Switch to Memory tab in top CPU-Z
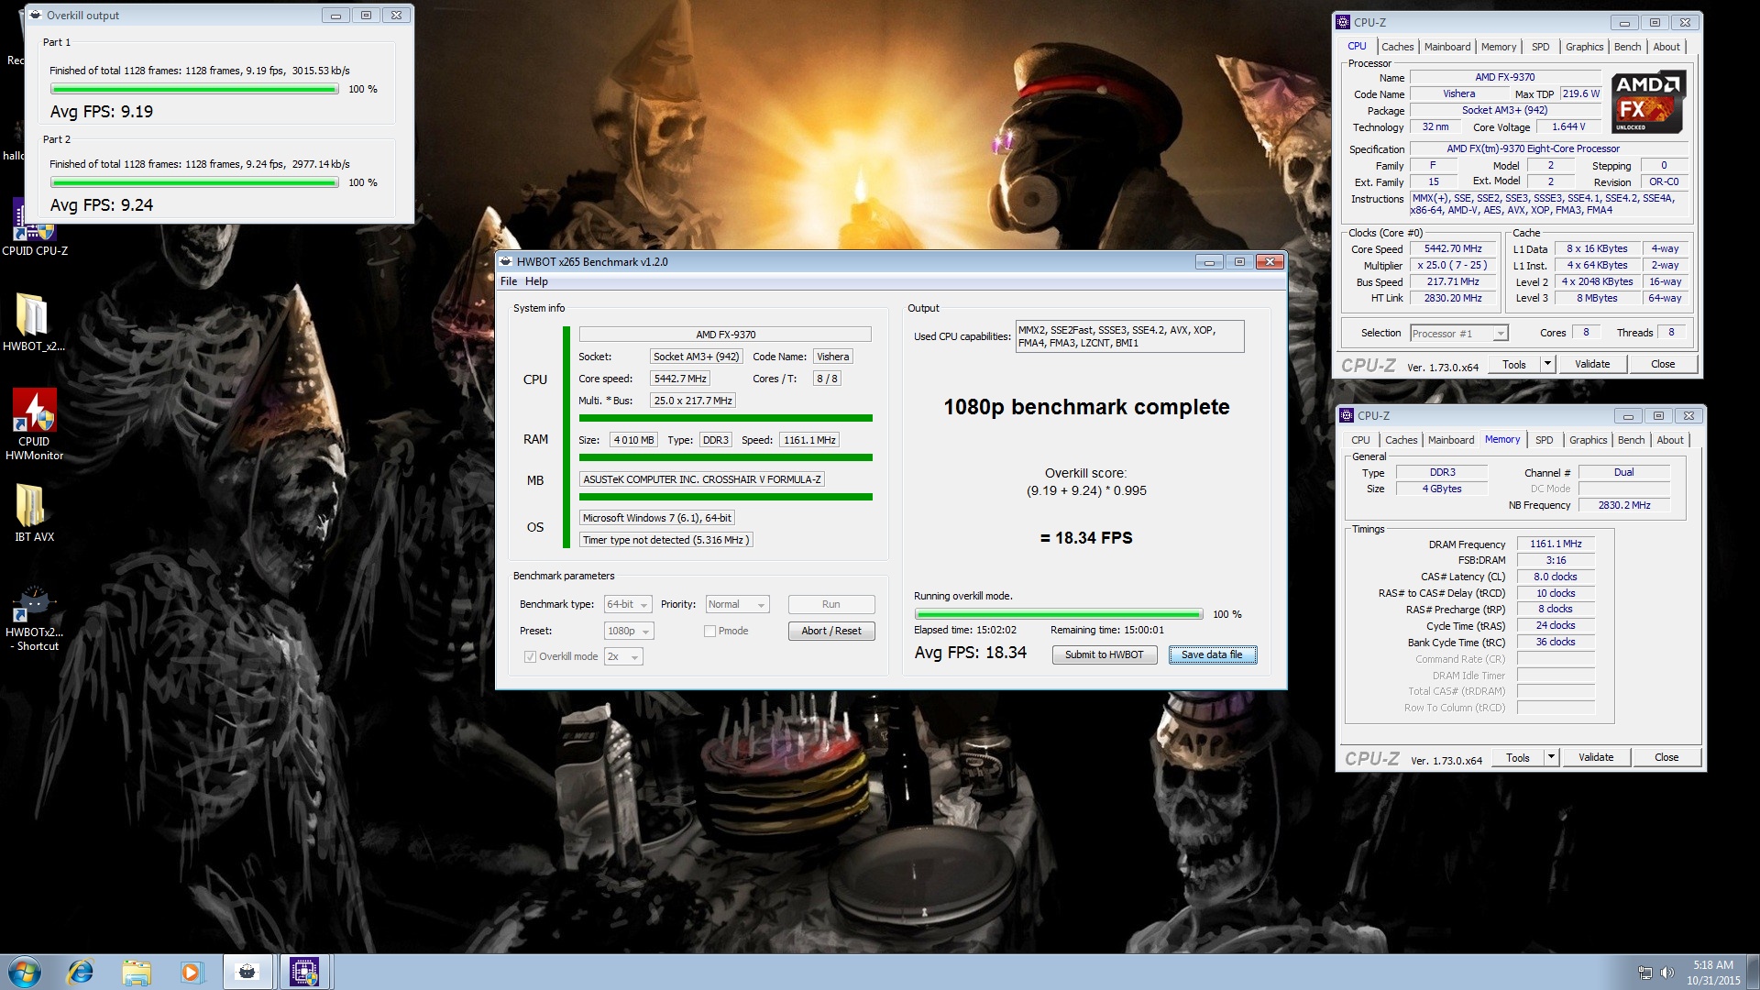 pyautogui.click(x=1499, y=47)
